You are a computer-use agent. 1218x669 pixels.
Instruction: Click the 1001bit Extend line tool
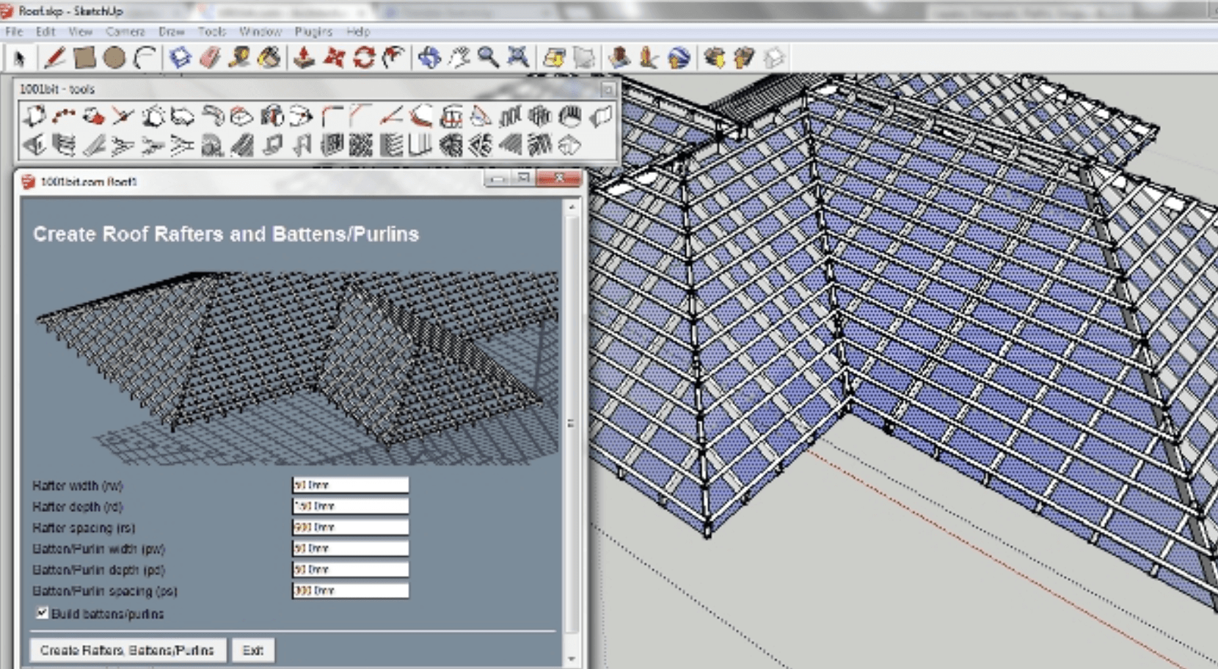pyautogui.click(x=391, y=116)
